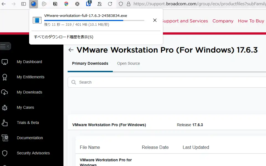The width and height of the screenshot is (266, 166).
Task: Click the Release Date column header
Action: click(x=155, y=147)
